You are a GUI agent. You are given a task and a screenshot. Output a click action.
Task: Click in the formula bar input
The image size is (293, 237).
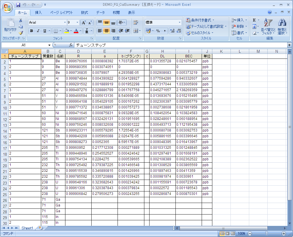(x=181, y=45)
